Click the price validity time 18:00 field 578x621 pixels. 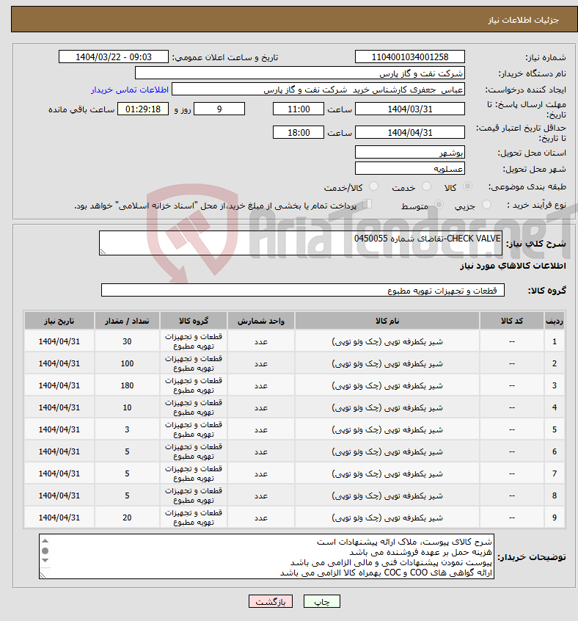click(x=299, y=132)
